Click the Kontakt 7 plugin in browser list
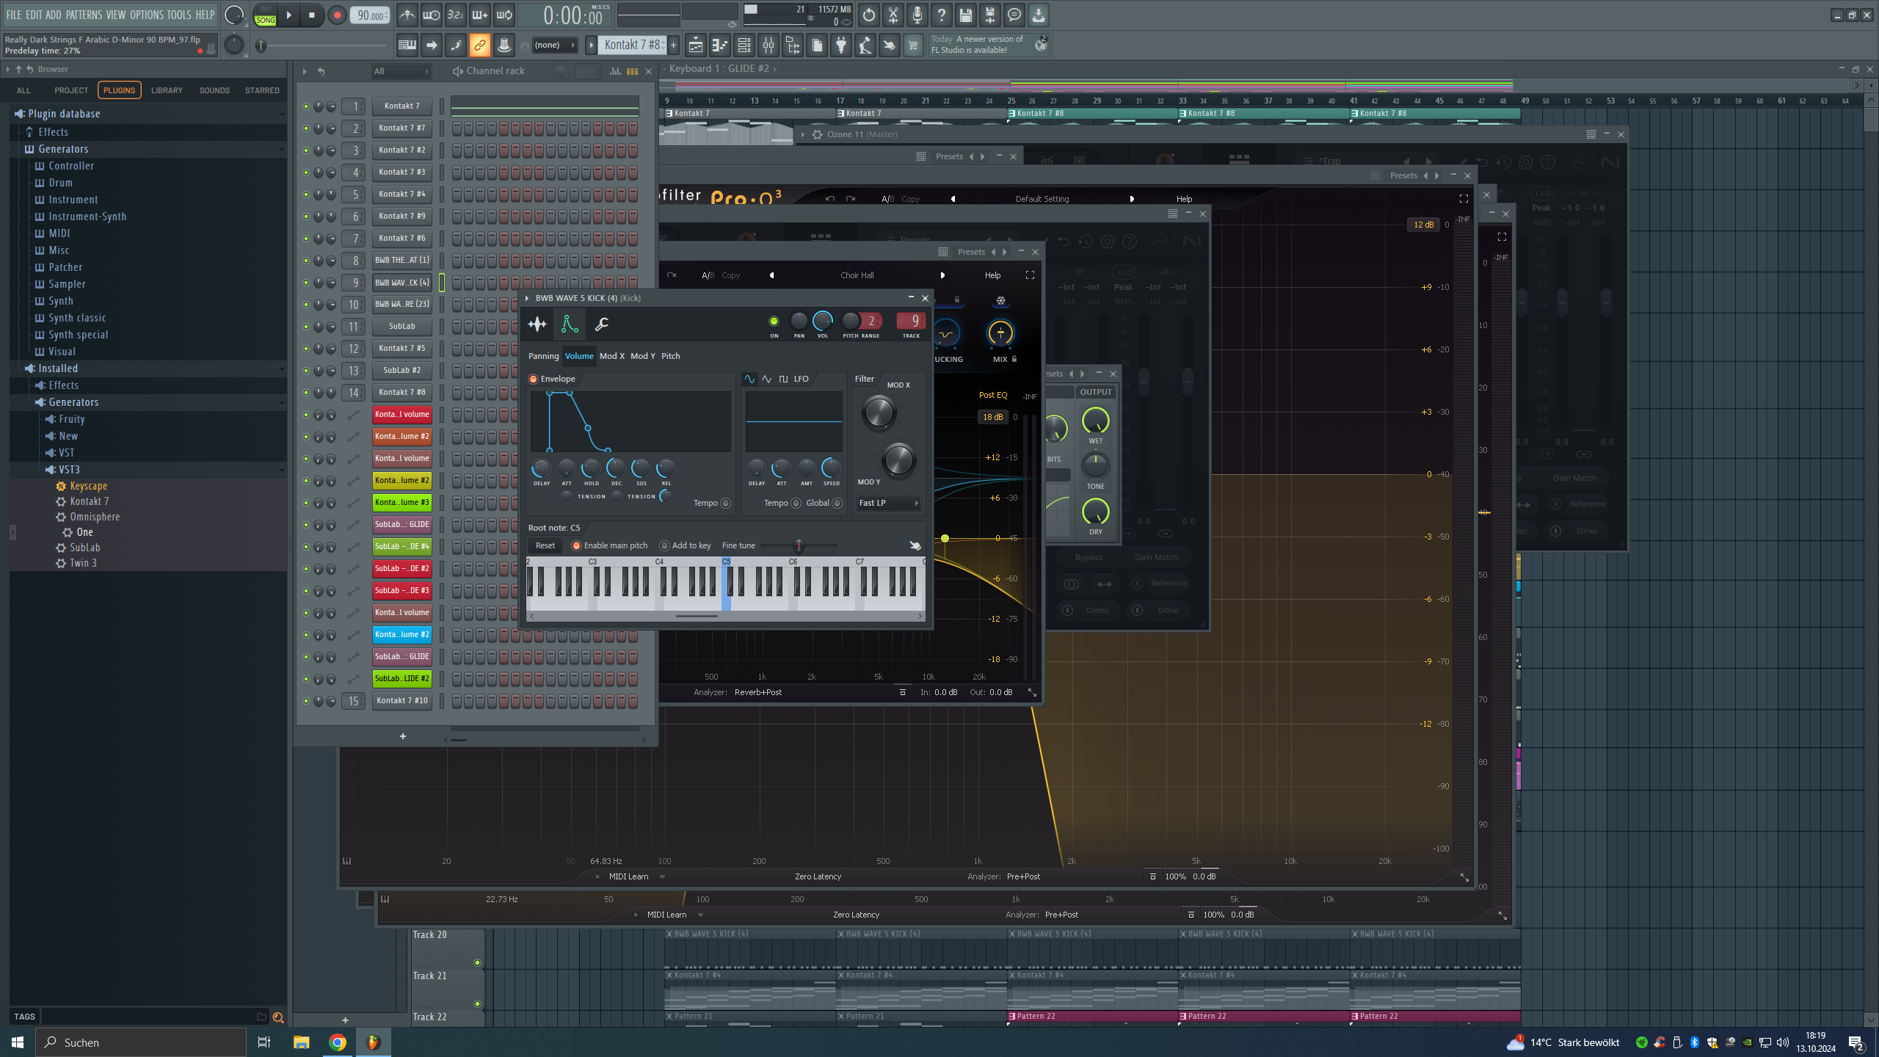Screen dimensions: 1879x1057 [x=90, y=501]
